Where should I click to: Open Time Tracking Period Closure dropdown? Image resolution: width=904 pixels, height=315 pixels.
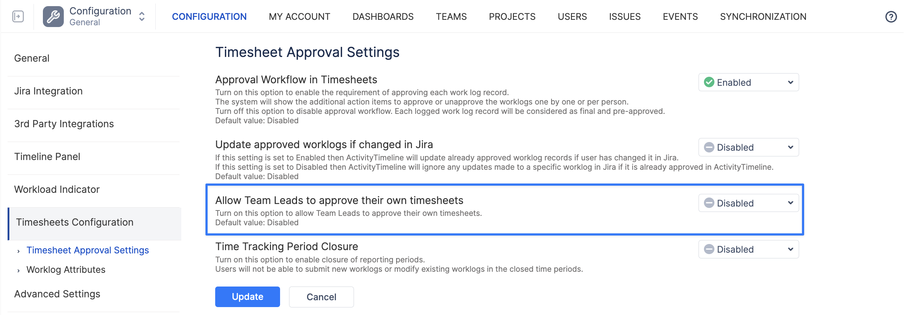748,249
